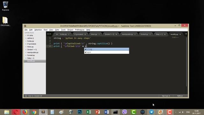Open 'if (условие)' in the sidebar
Image resolution: width=204 pixels, height=115 pixels.
(32, 44)
